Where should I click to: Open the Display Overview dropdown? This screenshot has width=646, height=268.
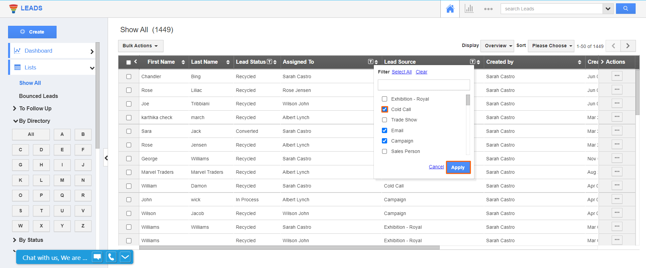(497, 46)
